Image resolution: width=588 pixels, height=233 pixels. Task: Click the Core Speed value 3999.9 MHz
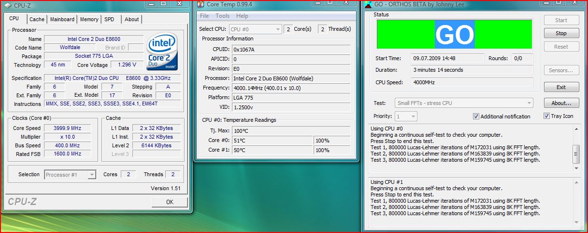tap(67, 128)
